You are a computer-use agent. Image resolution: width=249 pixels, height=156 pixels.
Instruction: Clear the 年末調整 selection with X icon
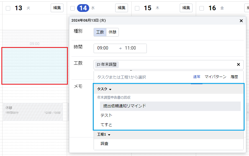[x=238, y=64]
